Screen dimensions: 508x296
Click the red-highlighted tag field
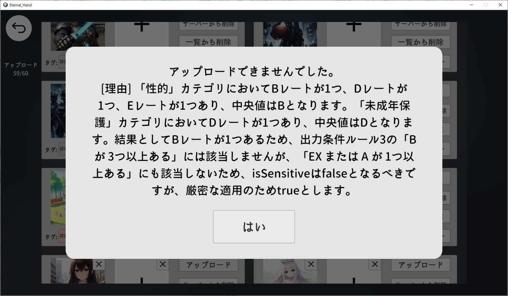pos(62,236)
